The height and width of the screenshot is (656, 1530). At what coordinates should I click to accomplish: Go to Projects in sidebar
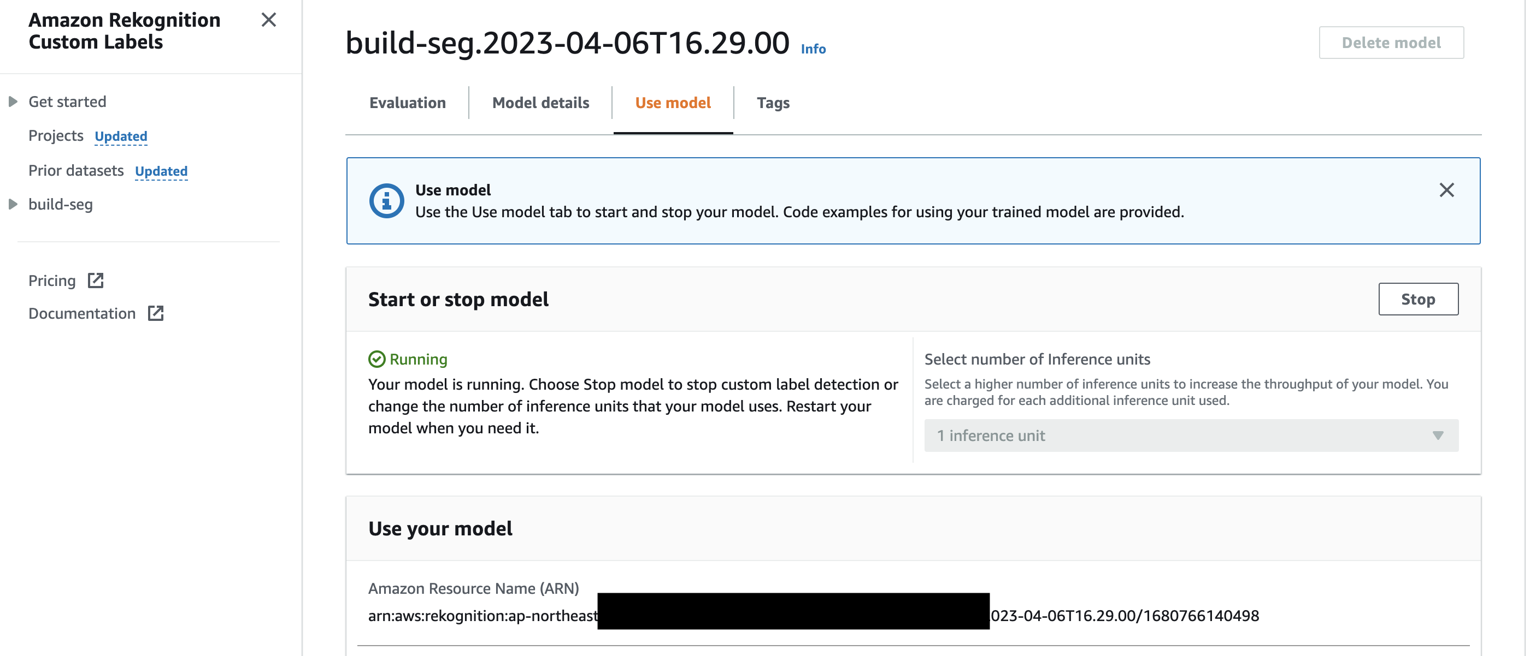tap(56, 136)
